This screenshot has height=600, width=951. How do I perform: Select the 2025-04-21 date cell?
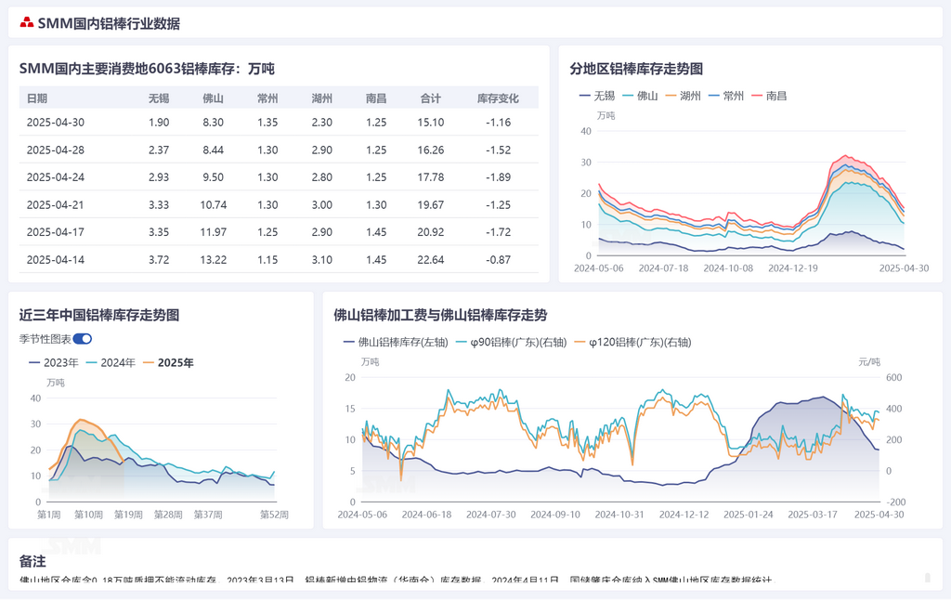(56, 205)
